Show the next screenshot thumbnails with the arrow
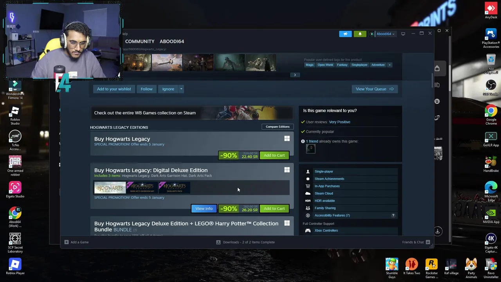 point(295,75)
